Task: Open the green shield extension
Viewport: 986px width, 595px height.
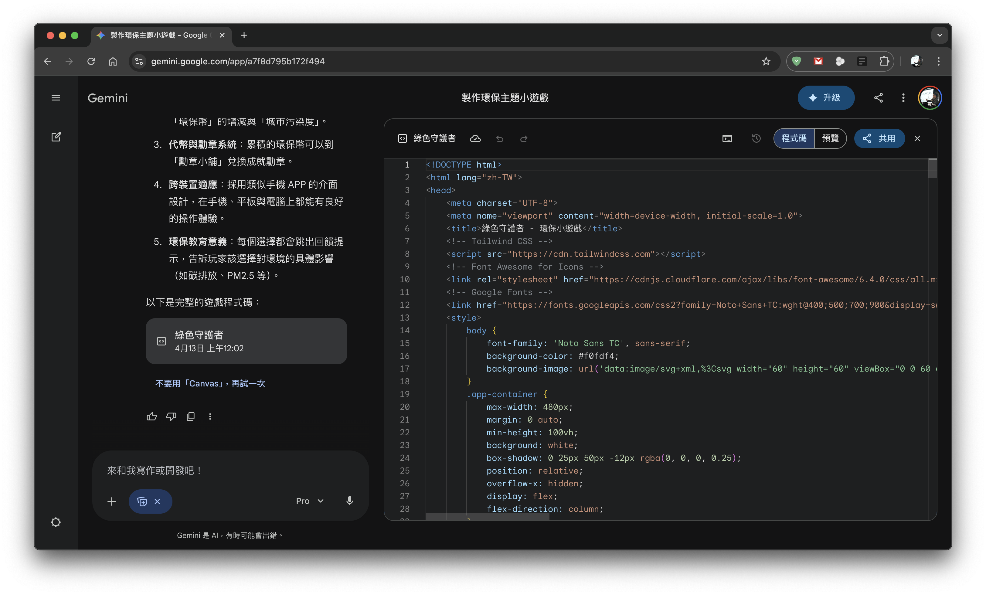Action: (x=796, y=61)
